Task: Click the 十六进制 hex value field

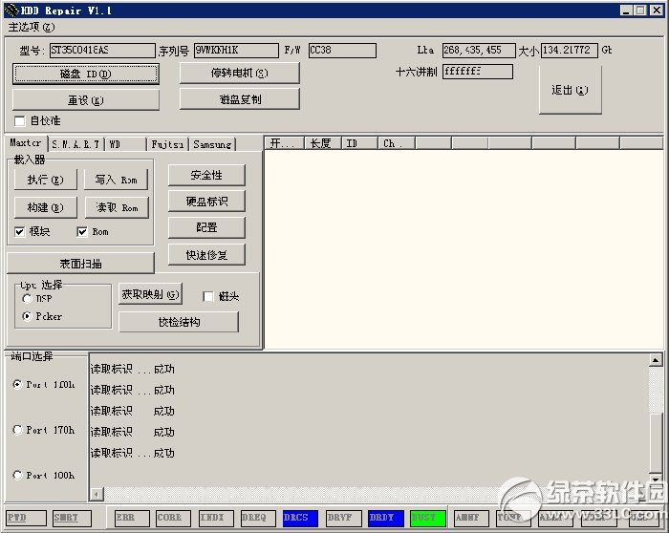Action: point(478,72)
